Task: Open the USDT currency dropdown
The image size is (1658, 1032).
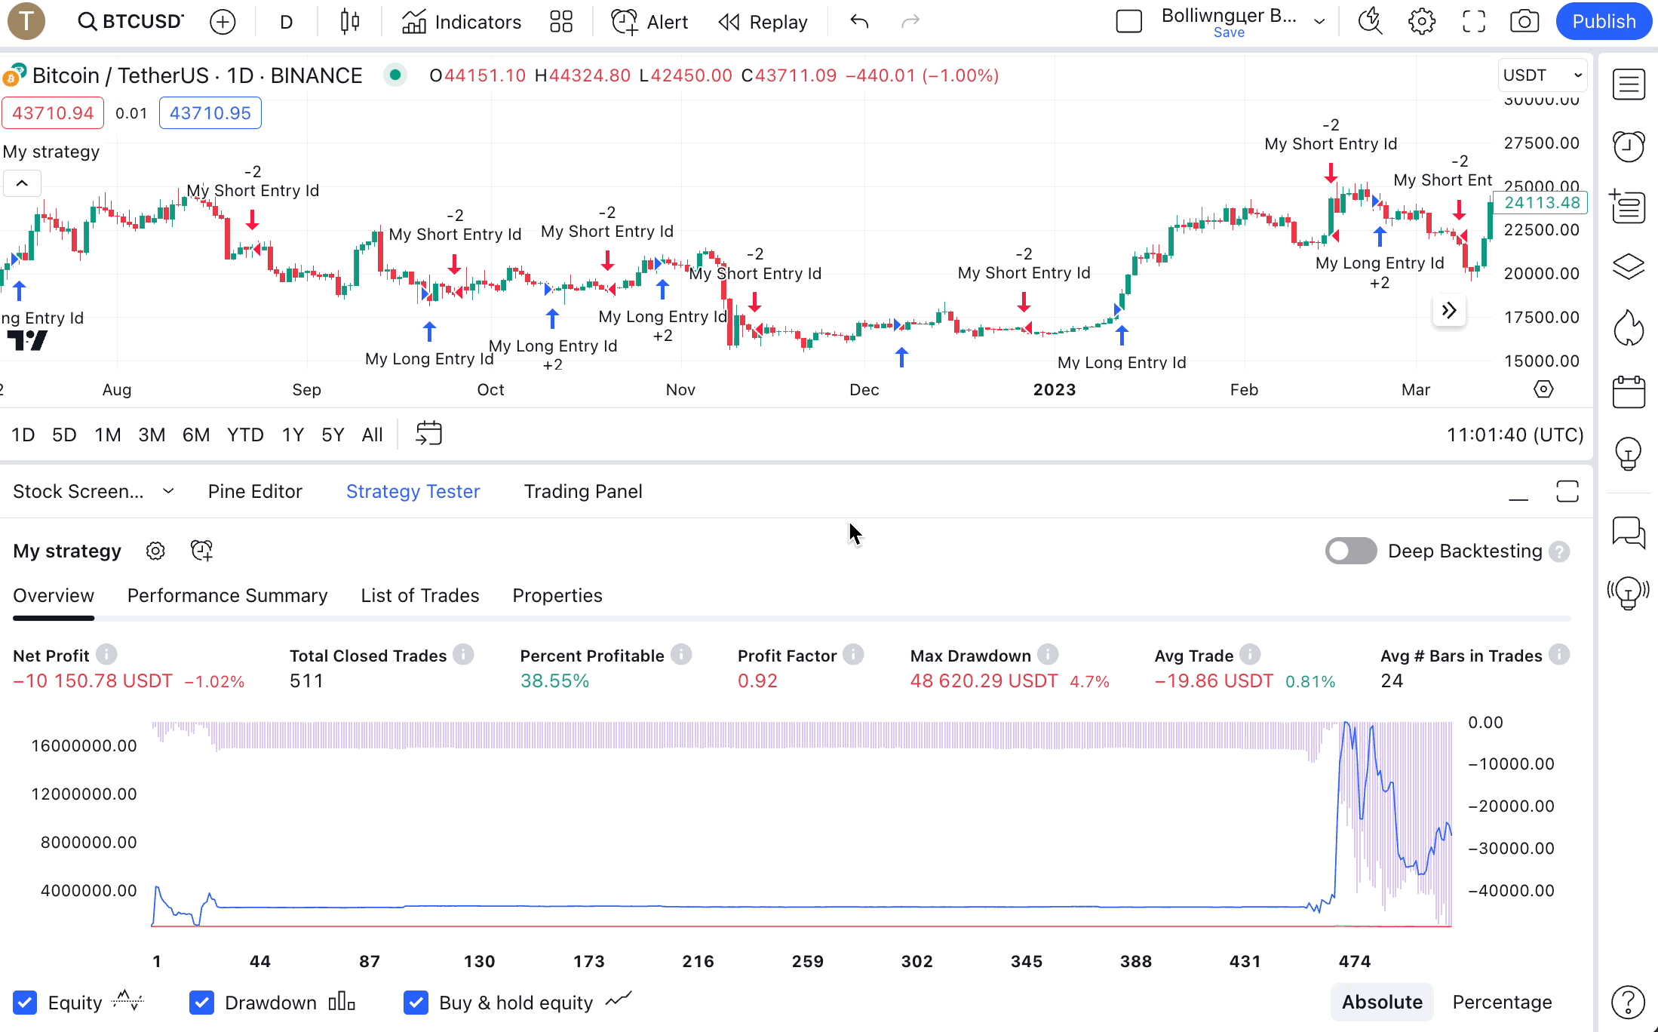Action: click(1542, 75)
